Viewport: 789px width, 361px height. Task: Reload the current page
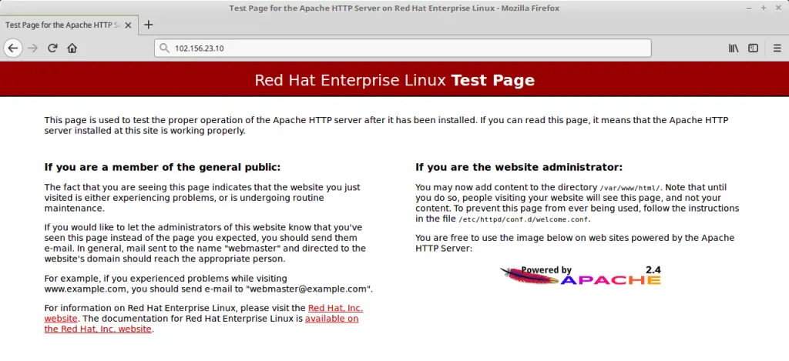tap(52, 48)
